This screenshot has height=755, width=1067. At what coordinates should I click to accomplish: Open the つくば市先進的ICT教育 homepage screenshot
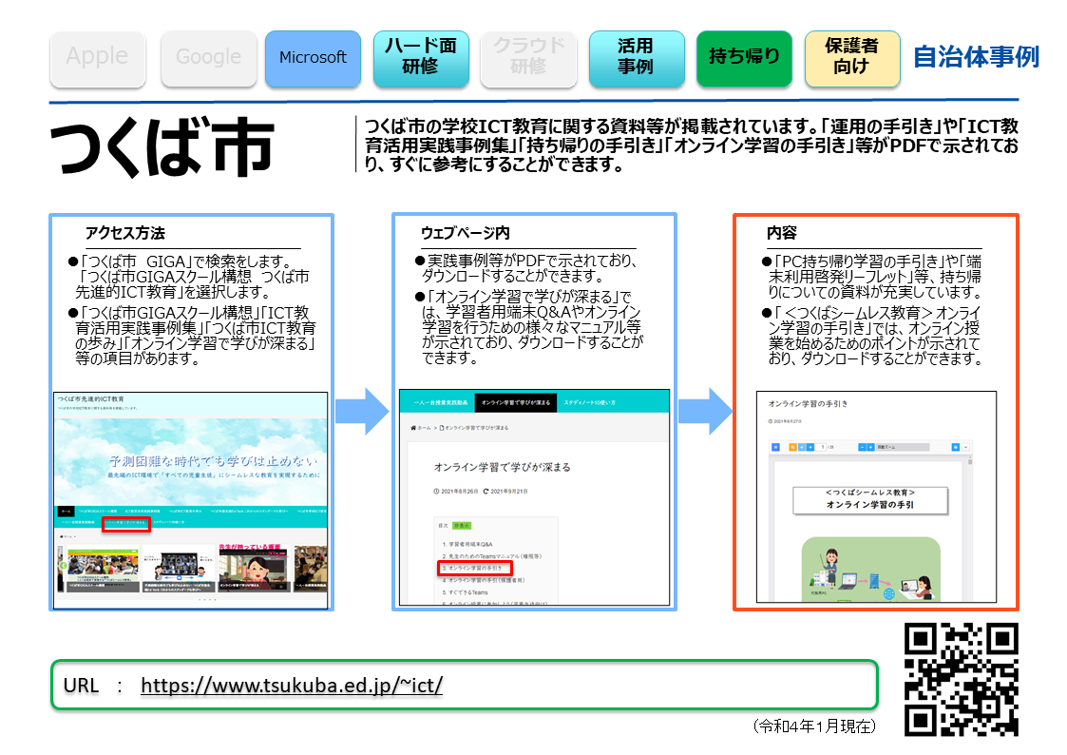point(191,500)
